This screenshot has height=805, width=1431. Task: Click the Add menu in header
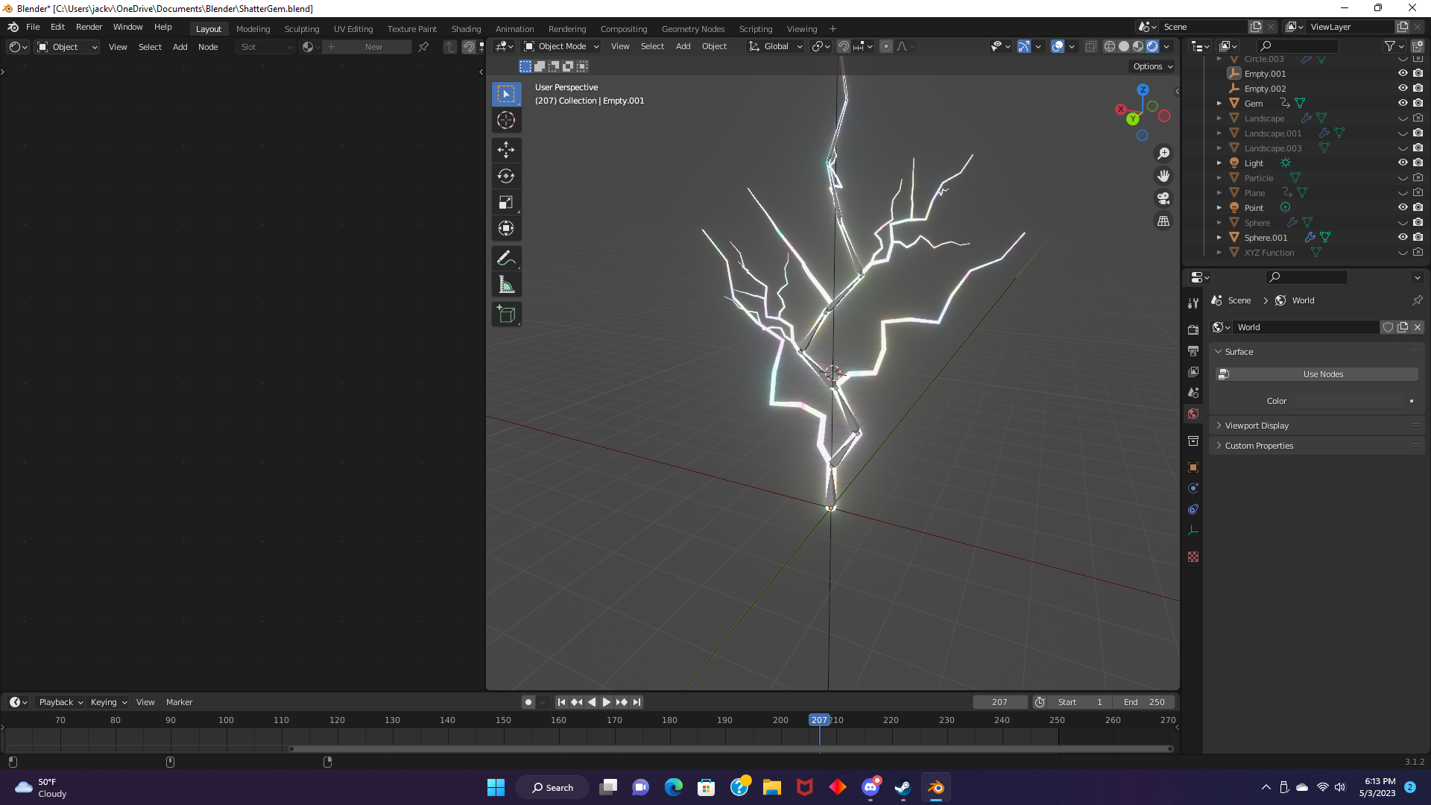pyautogui.click(x=180, y=46)
